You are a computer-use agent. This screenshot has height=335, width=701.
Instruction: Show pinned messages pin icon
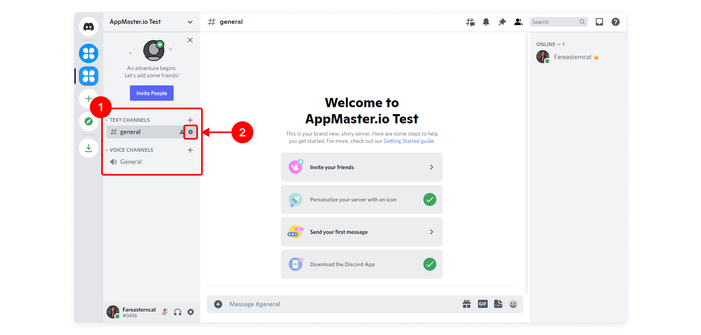point(502,22)
